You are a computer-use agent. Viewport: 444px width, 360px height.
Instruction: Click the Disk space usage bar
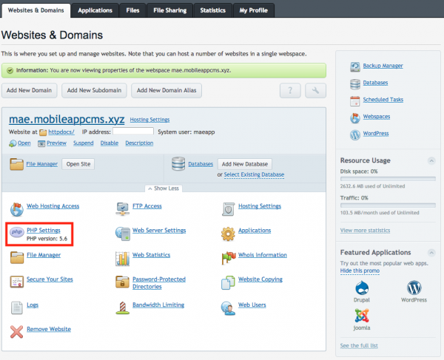(x=387, y=178)
